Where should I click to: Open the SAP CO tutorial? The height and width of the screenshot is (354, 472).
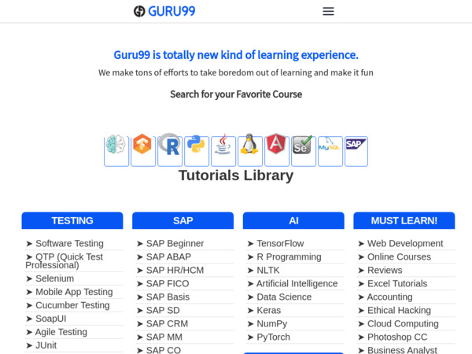click(164, 350)
